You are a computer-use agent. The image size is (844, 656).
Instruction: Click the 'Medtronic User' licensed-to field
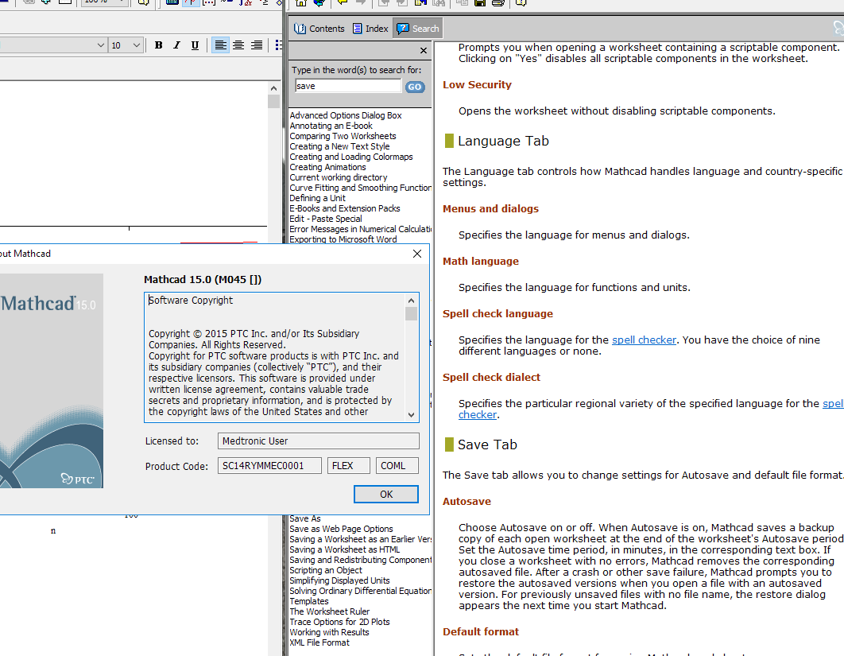(x=318, y=441)
